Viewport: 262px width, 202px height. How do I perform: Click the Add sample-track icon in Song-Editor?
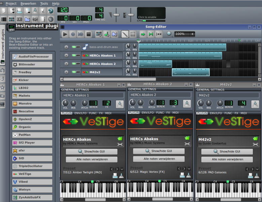(x=107, y=34)
